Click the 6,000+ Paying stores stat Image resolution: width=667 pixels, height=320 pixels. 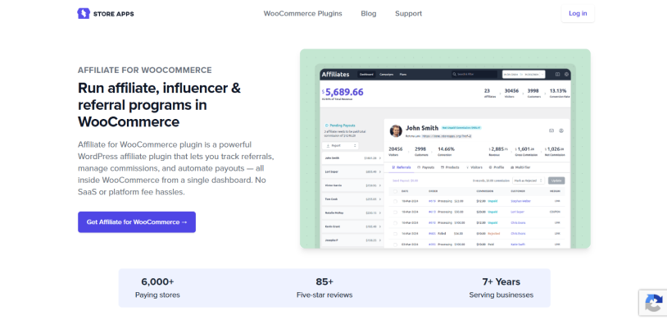click(x=157, y=288)
